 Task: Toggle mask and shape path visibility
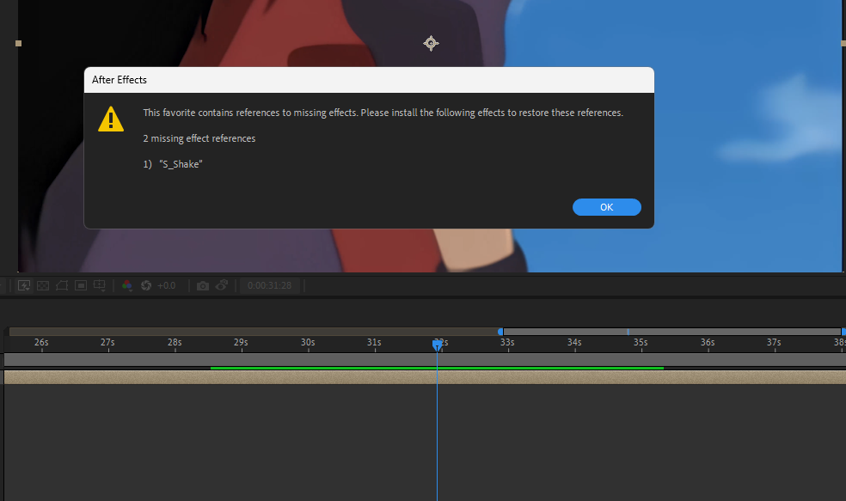coord(61,284)
